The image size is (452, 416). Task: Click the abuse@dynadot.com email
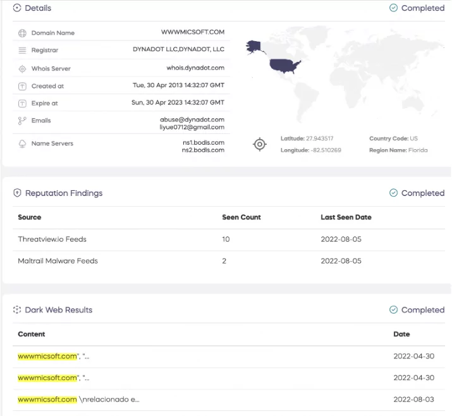click(x=192, y=119)
